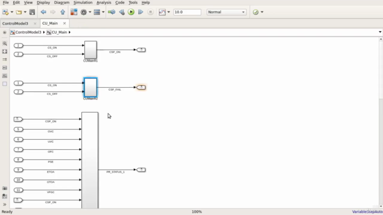Click the Step Forward button

tap(141, 12)
